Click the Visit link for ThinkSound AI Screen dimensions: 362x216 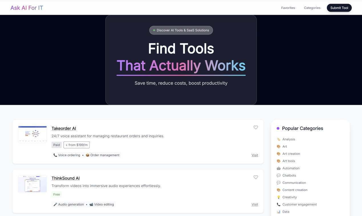[x=255, y=205]
